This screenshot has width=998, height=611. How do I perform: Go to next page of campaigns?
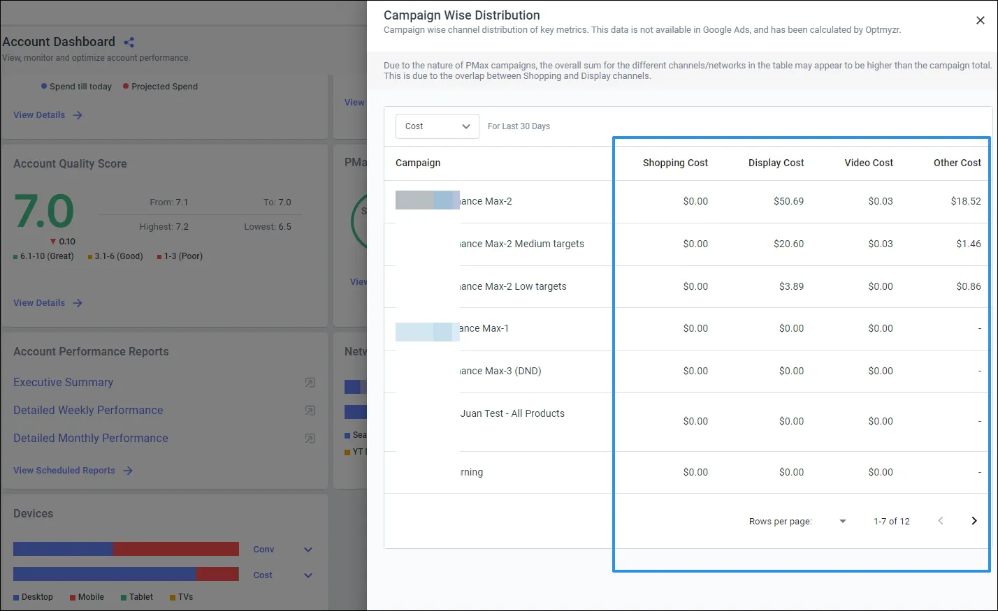coord(974,521)
